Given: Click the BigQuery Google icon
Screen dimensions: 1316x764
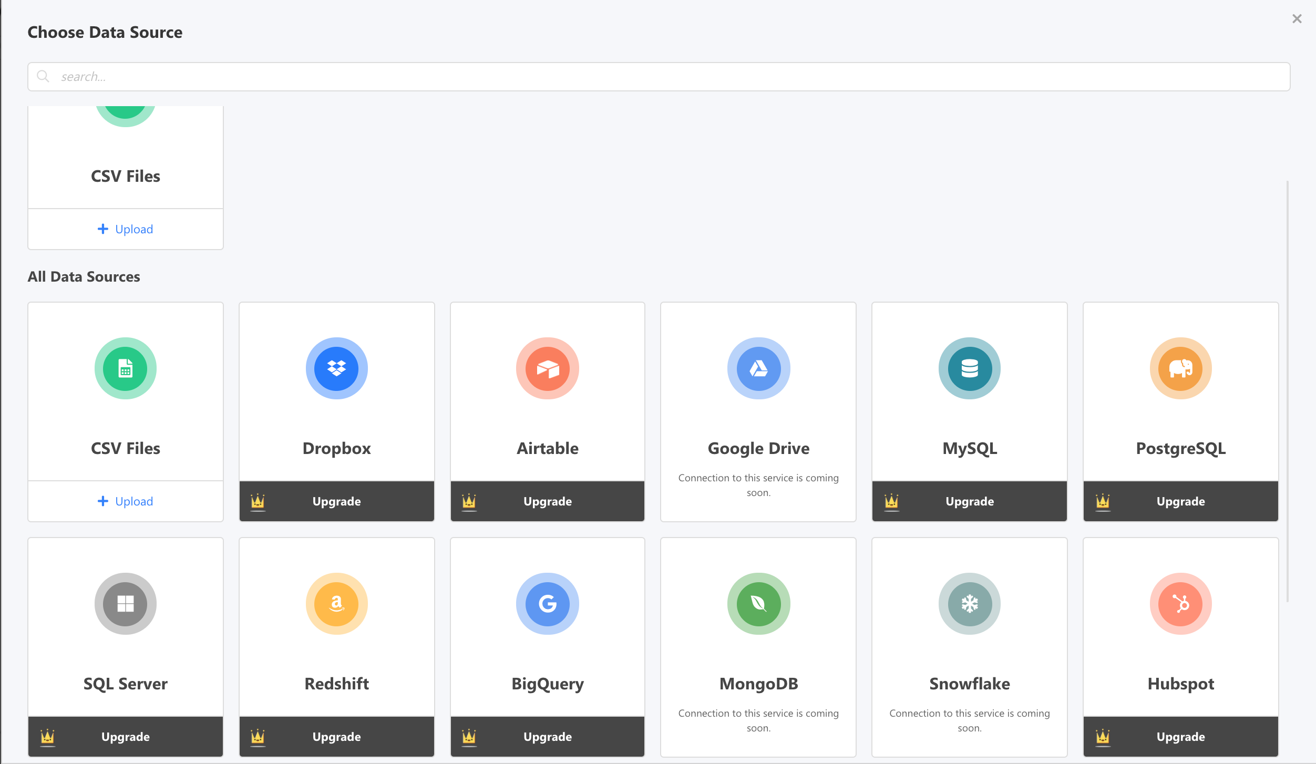Looking at the screenshot, I should [548, 604].
